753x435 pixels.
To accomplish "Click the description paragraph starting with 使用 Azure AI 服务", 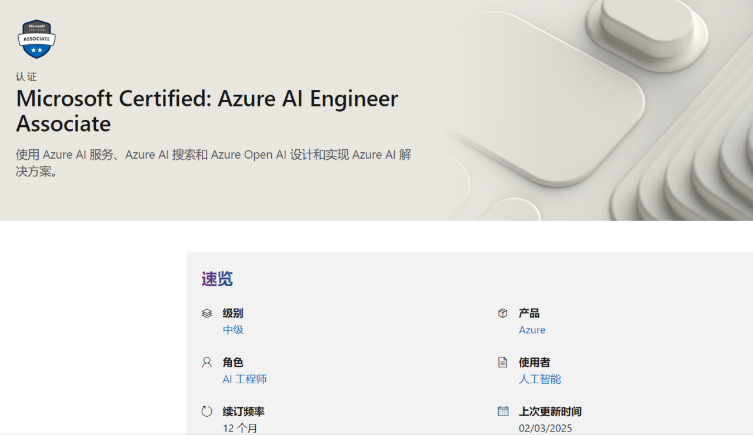I will pyautogui.click(x=214, y=163).
